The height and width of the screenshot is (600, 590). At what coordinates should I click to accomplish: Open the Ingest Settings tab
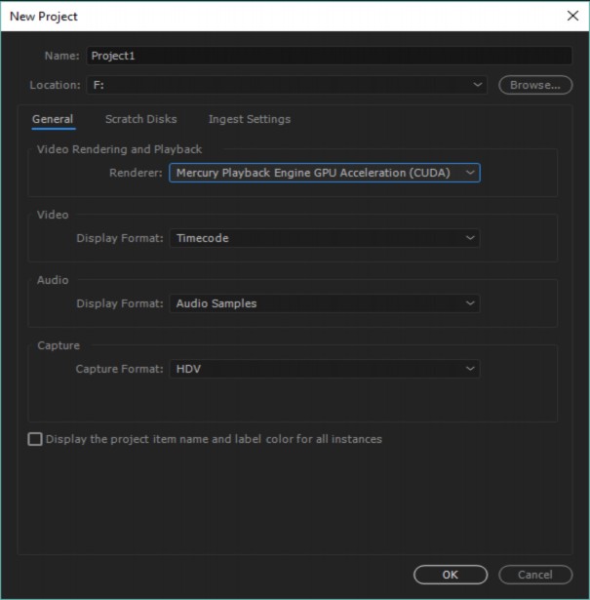(x=249, y=120)
